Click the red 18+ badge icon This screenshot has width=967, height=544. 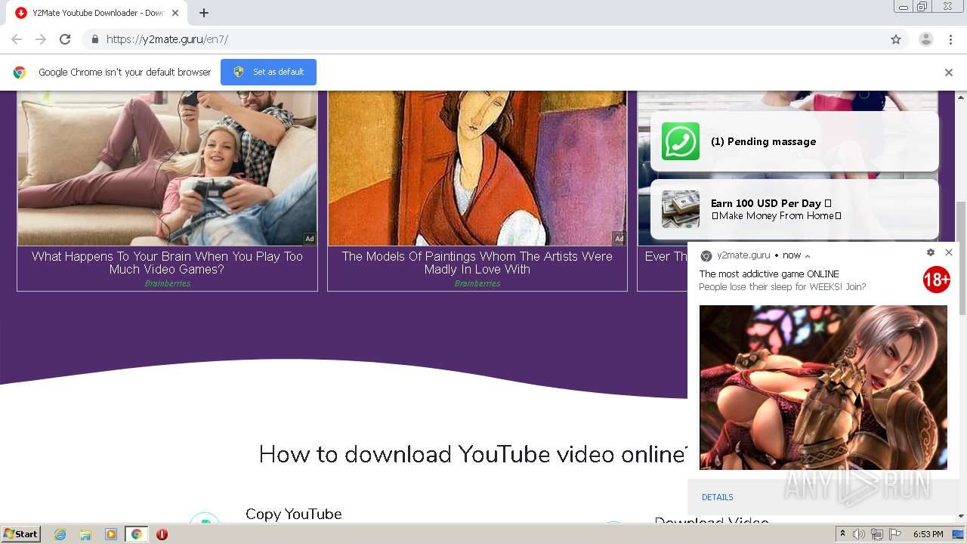pyautogui.click(x=936, y=280)
